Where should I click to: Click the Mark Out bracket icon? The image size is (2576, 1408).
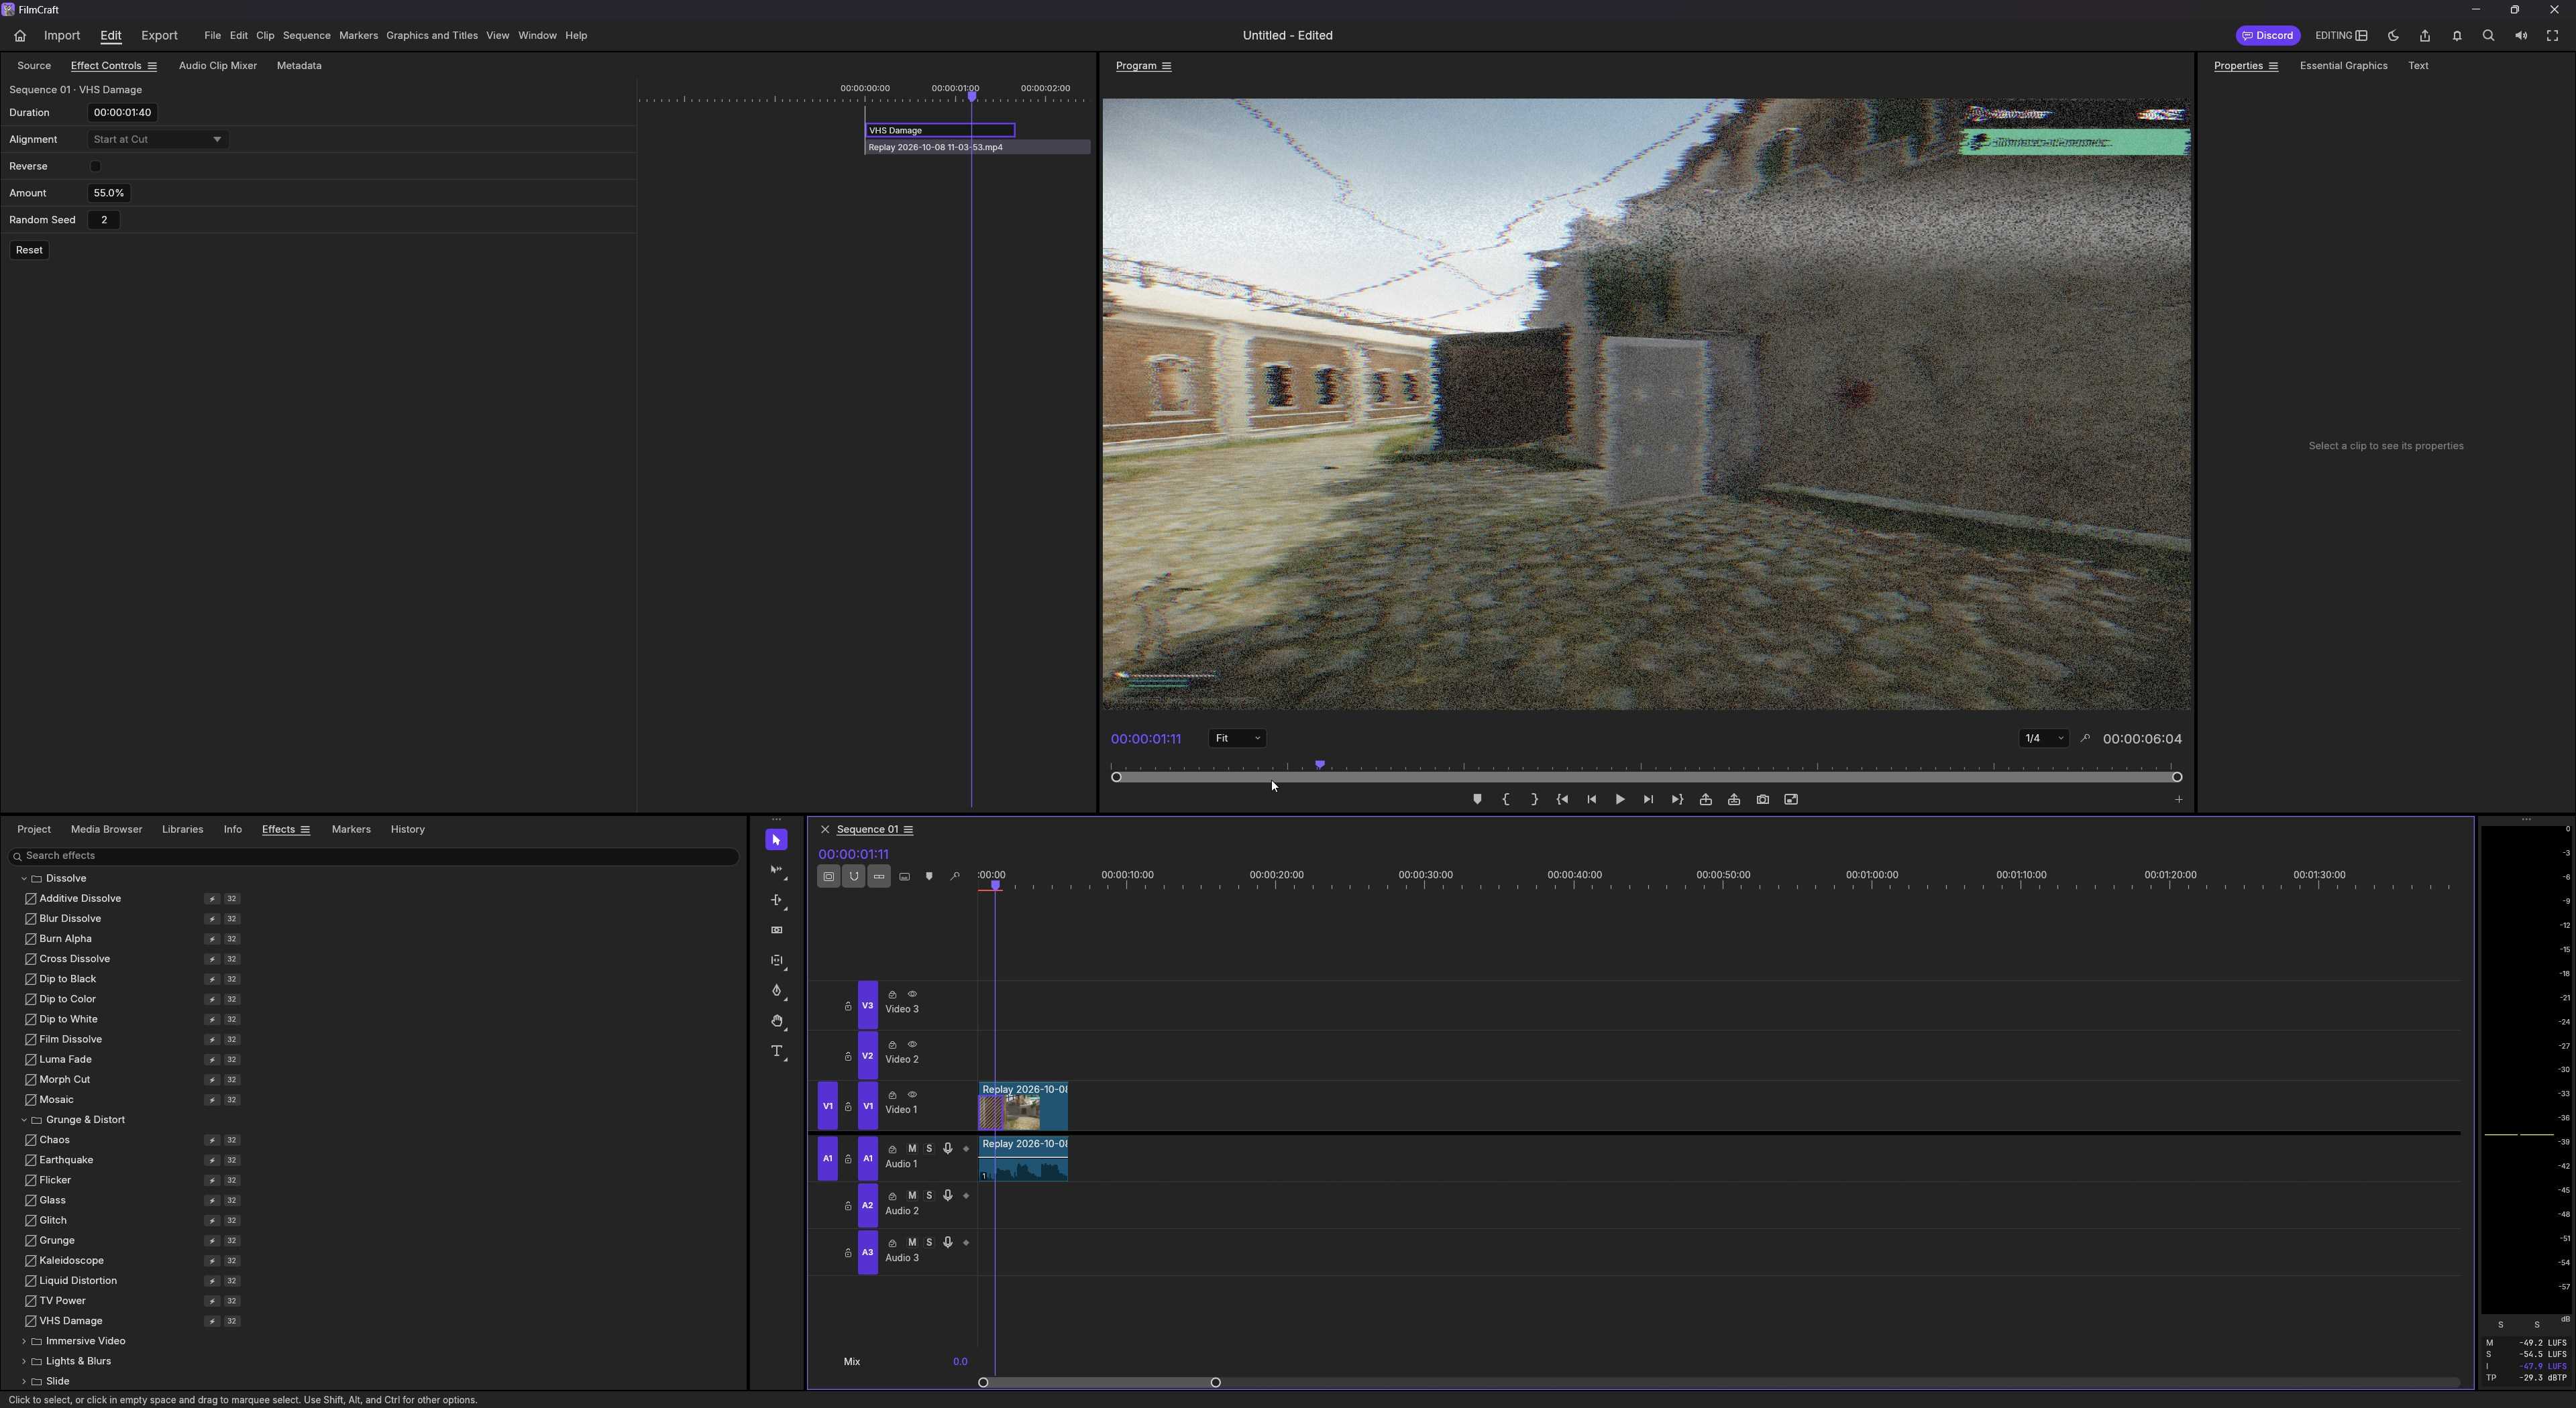1534,799
